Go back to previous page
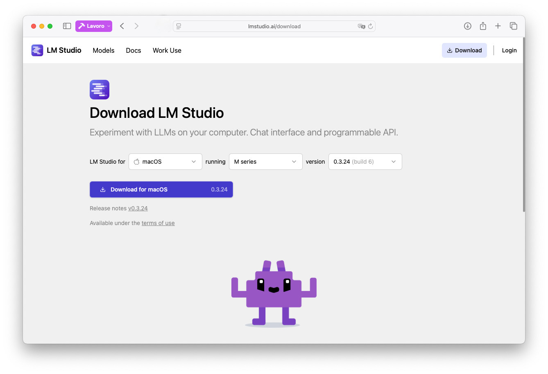Image resolution: width=548 pixels, height=374 pixels. pyautogui.click(x=122, y=26)
